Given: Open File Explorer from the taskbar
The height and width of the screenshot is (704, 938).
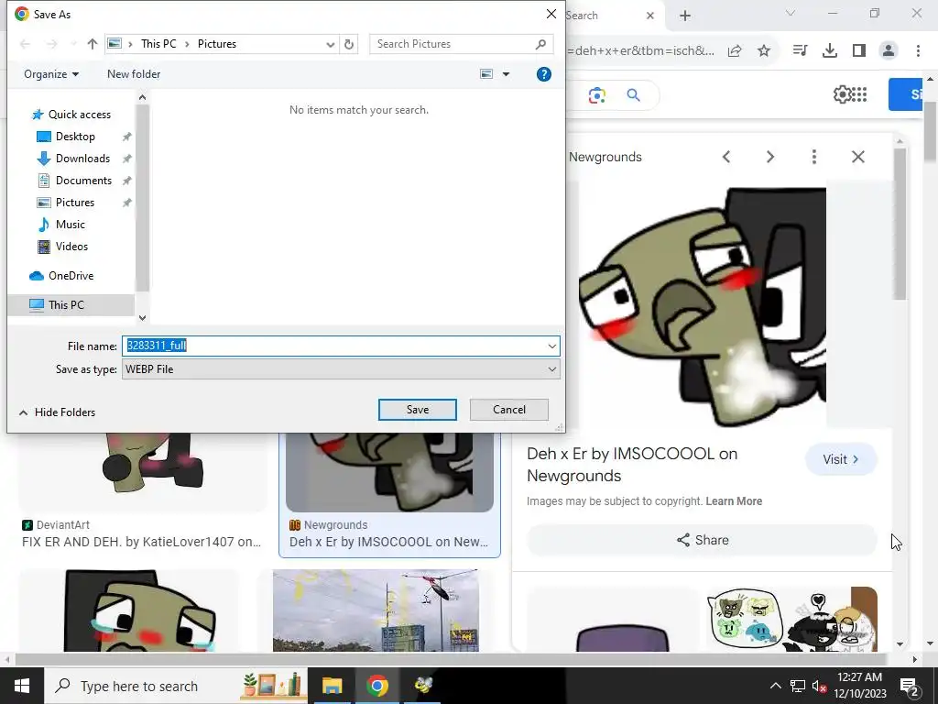Looking at the screenshot, I should click(332, 686).
